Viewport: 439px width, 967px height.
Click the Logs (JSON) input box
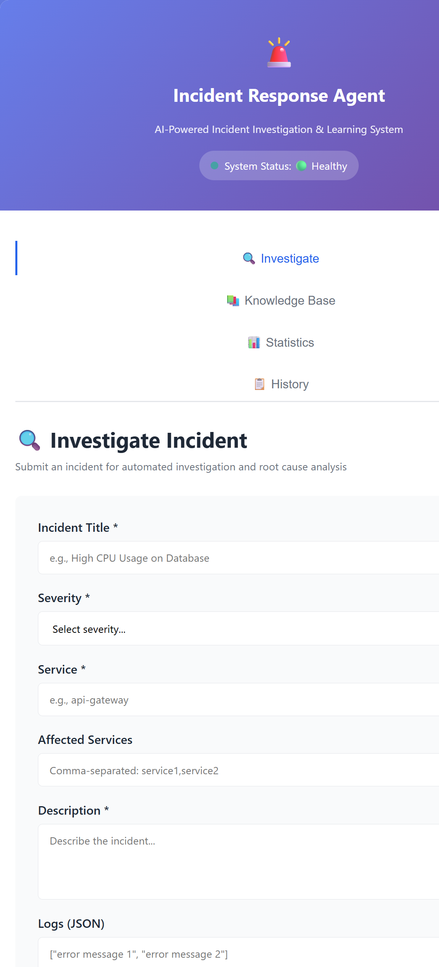click(x=238, y=952)
